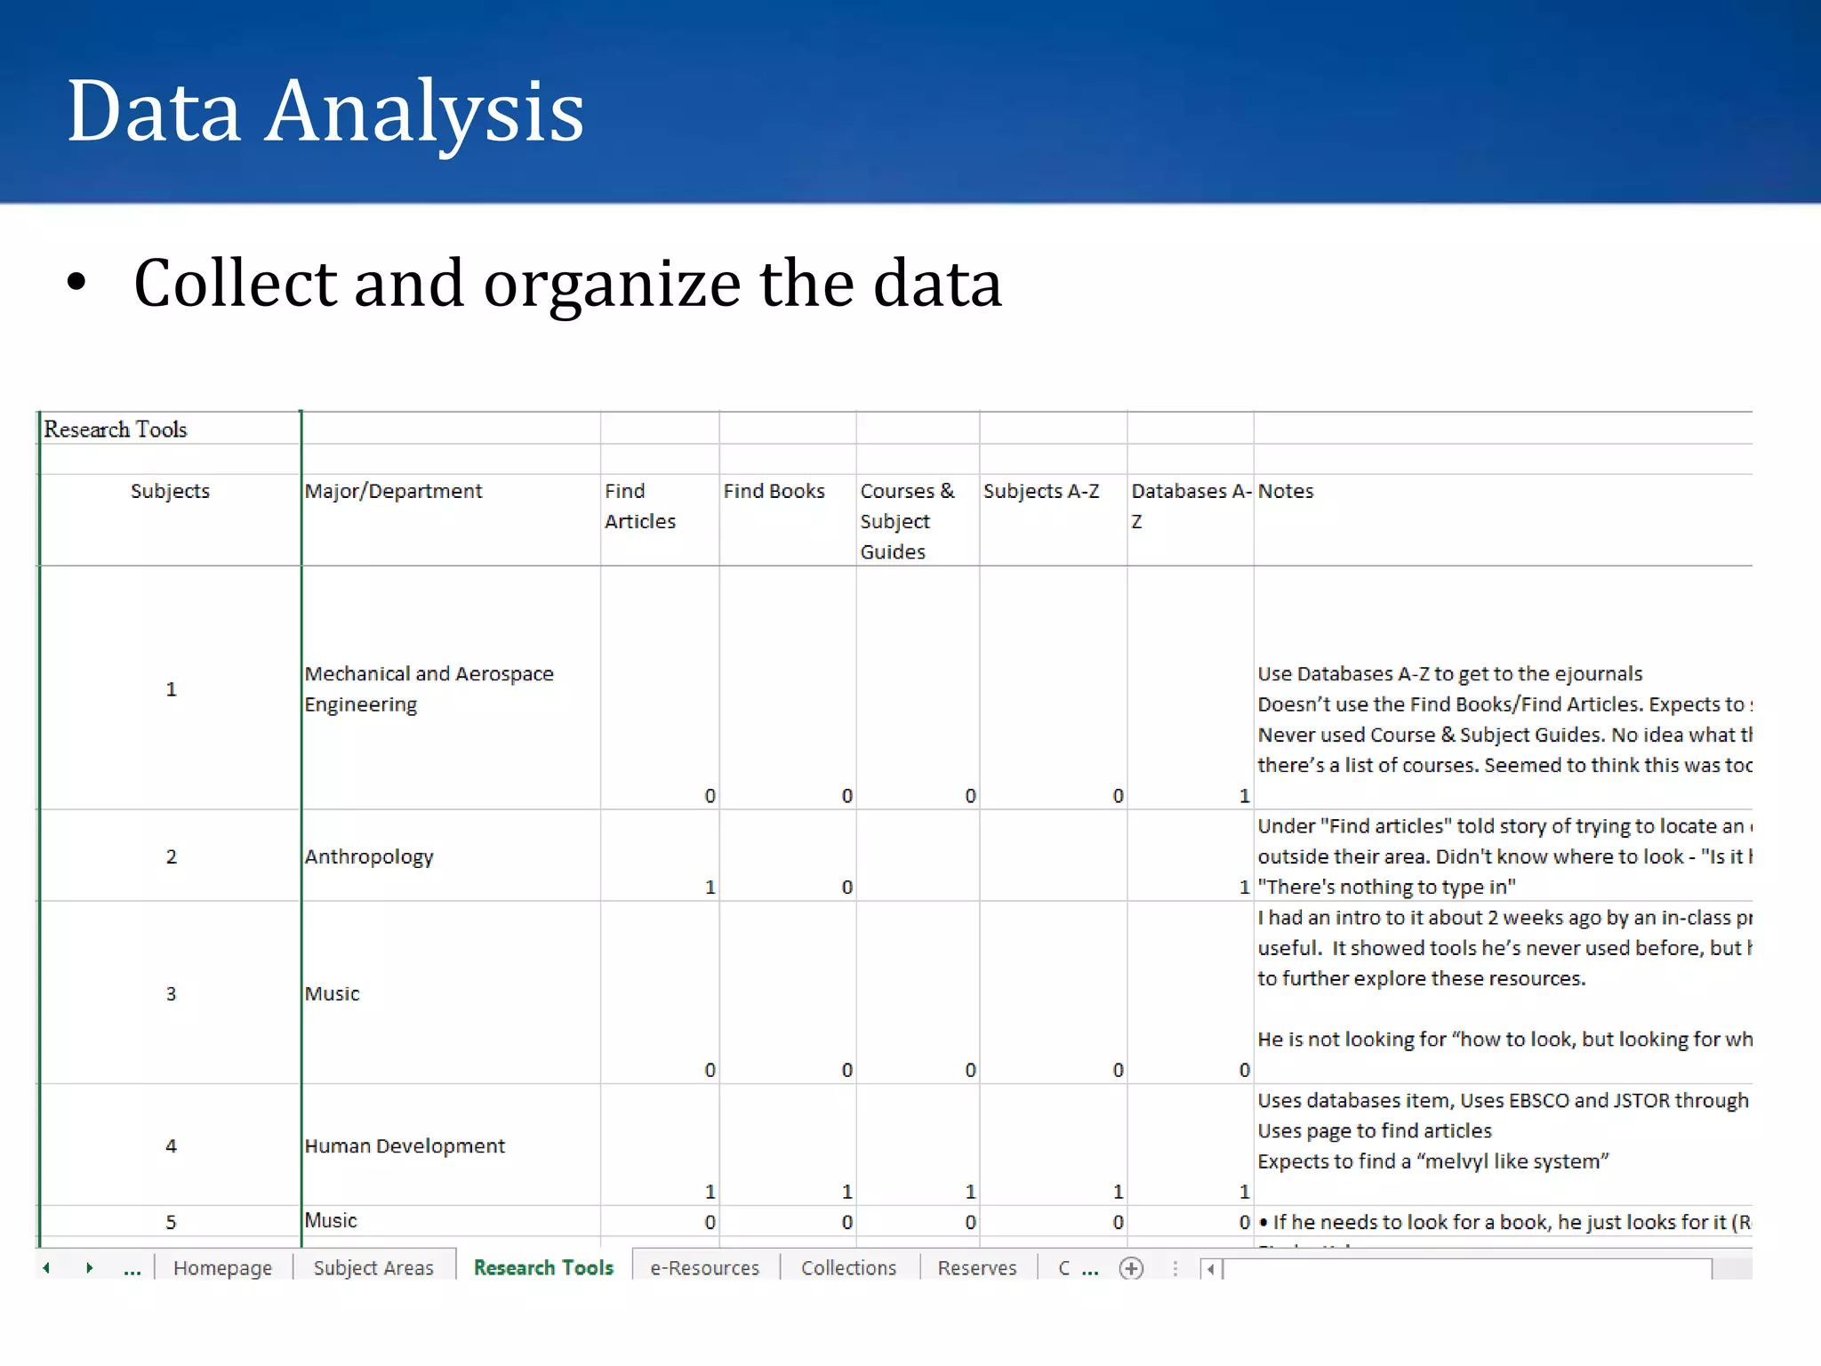Select the Research Tools title cell

click(170, 429)
